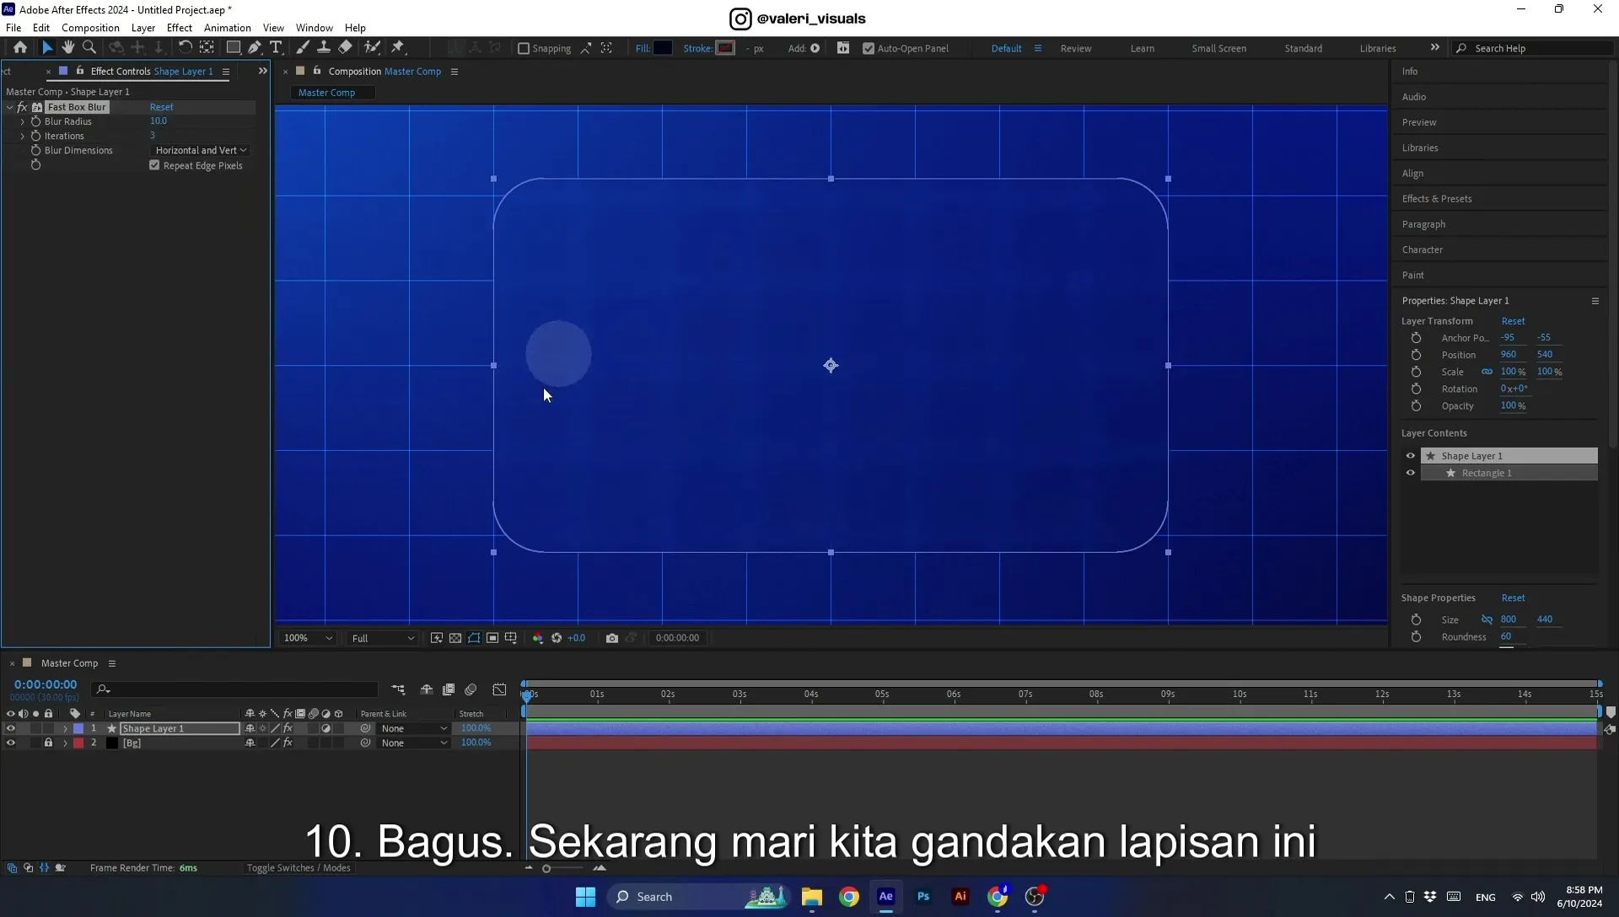This screenshot has width=1619, height=917.
Task: Open the Effect menu
Action: [x=180, y=28]
